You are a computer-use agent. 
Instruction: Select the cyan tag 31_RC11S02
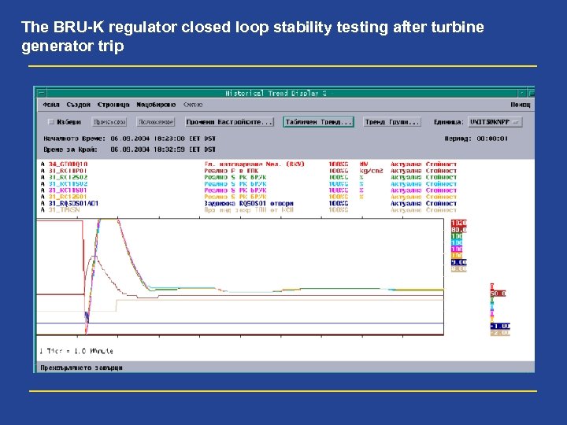pos(69,183)
